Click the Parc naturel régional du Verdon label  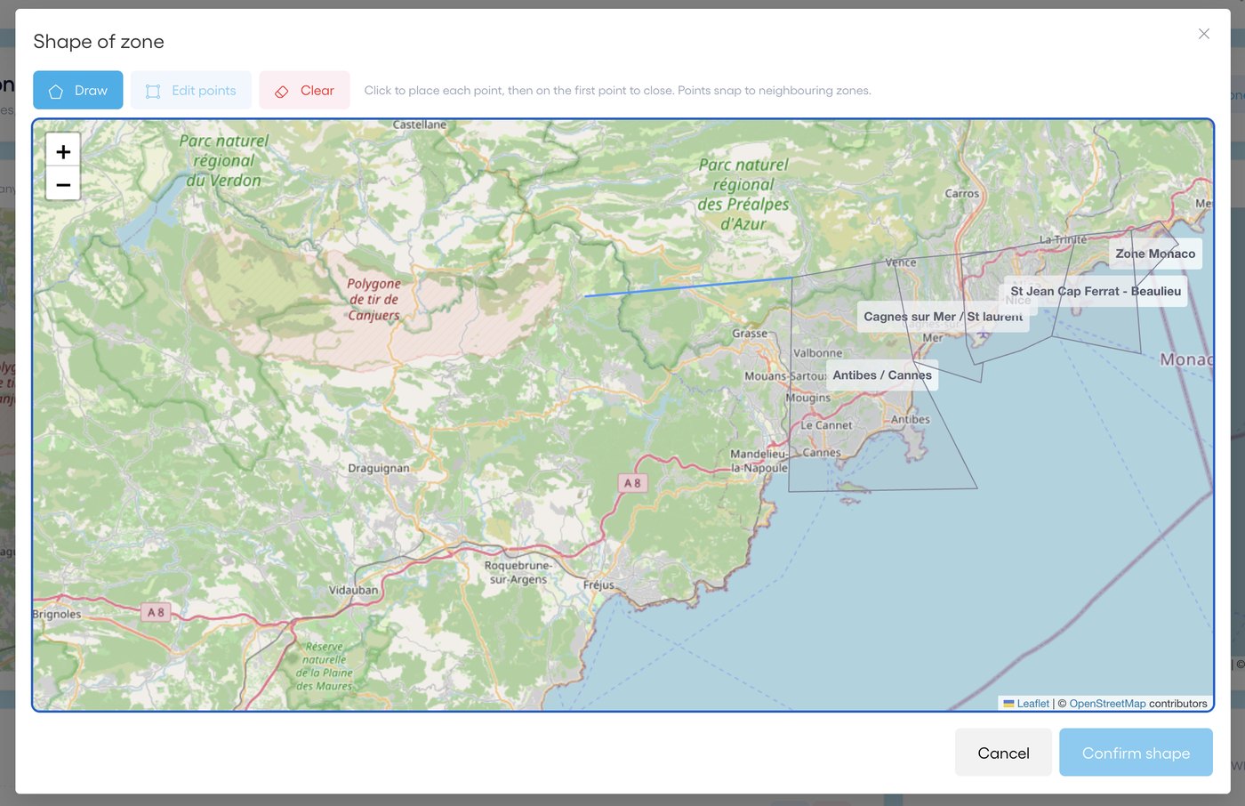(x=223, y=160)
